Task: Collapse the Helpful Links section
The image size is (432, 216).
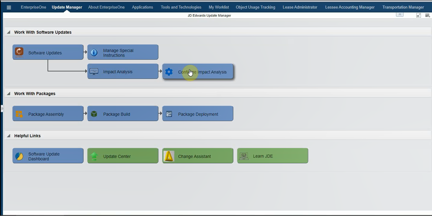Action: (9, 136)
